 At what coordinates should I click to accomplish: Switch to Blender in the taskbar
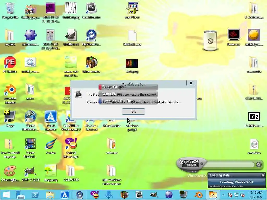tap(198, 195)
